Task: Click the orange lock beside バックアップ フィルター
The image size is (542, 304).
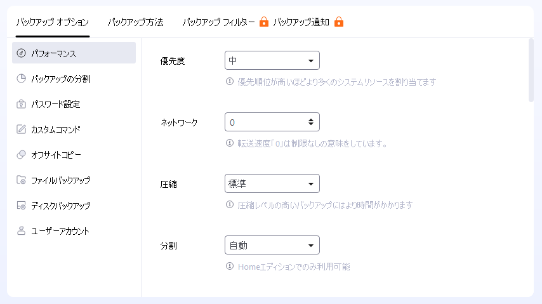Action: coord(264,22)
